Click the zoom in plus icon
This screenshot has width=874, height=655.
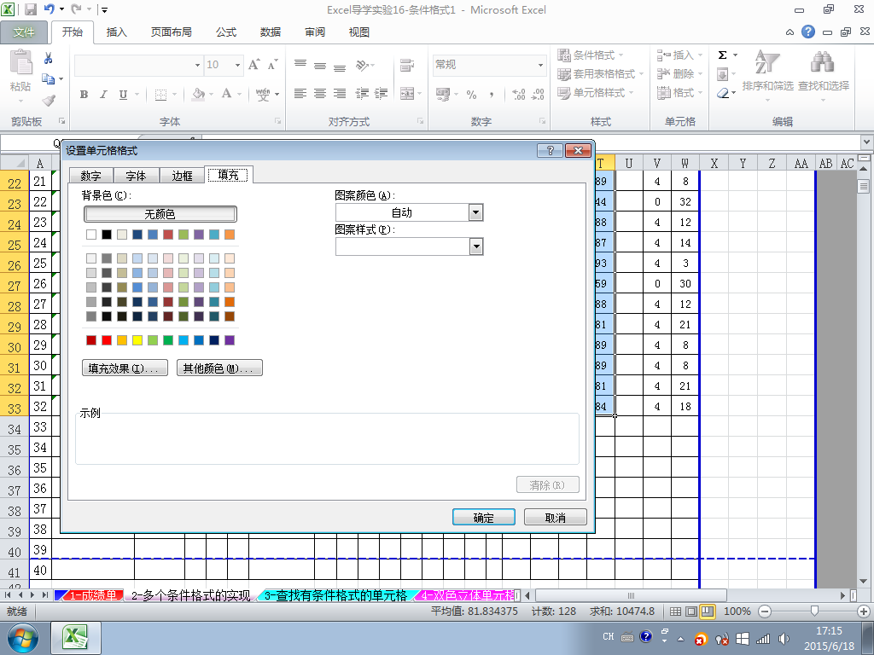[864, 612]
